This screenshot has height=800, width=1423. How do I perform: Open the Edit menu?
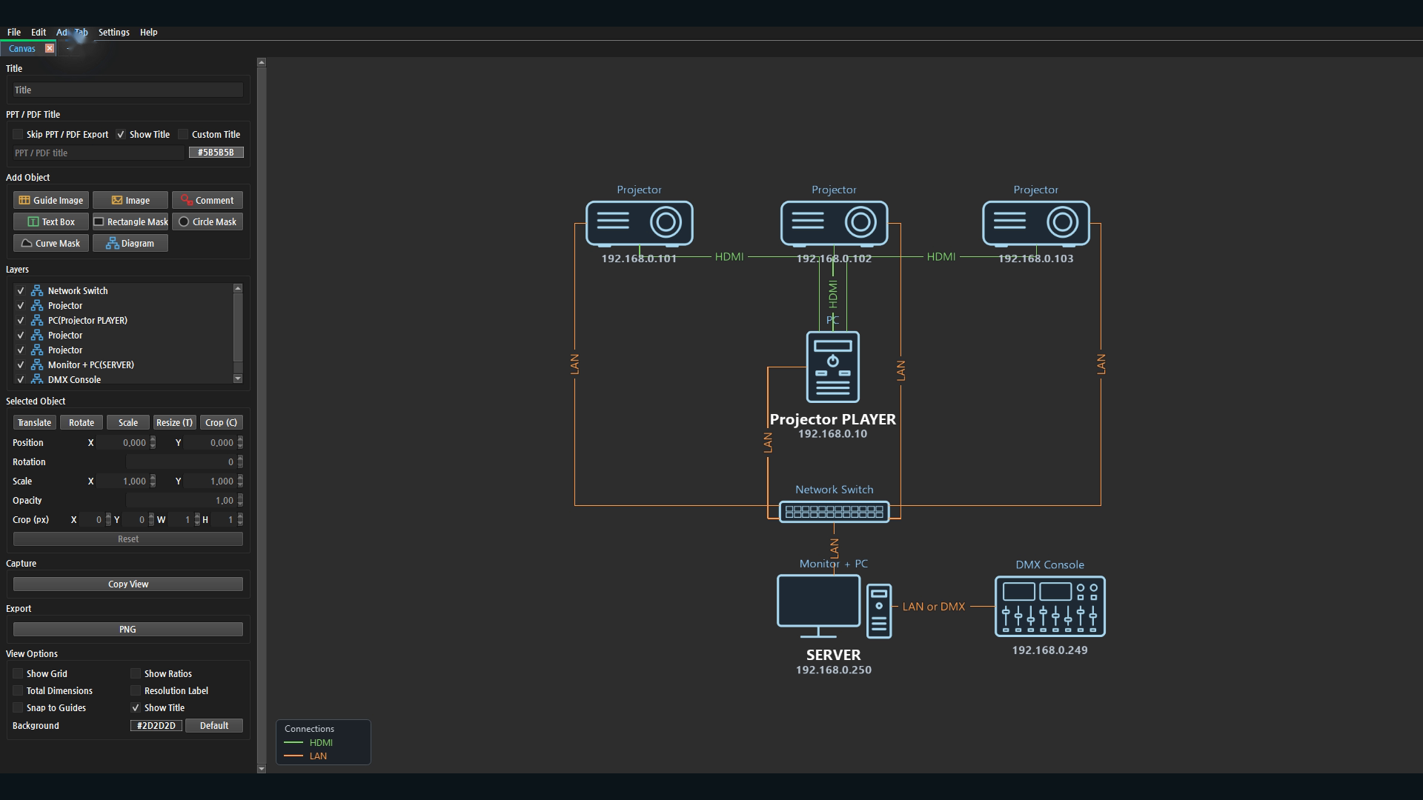pos(39,32)
